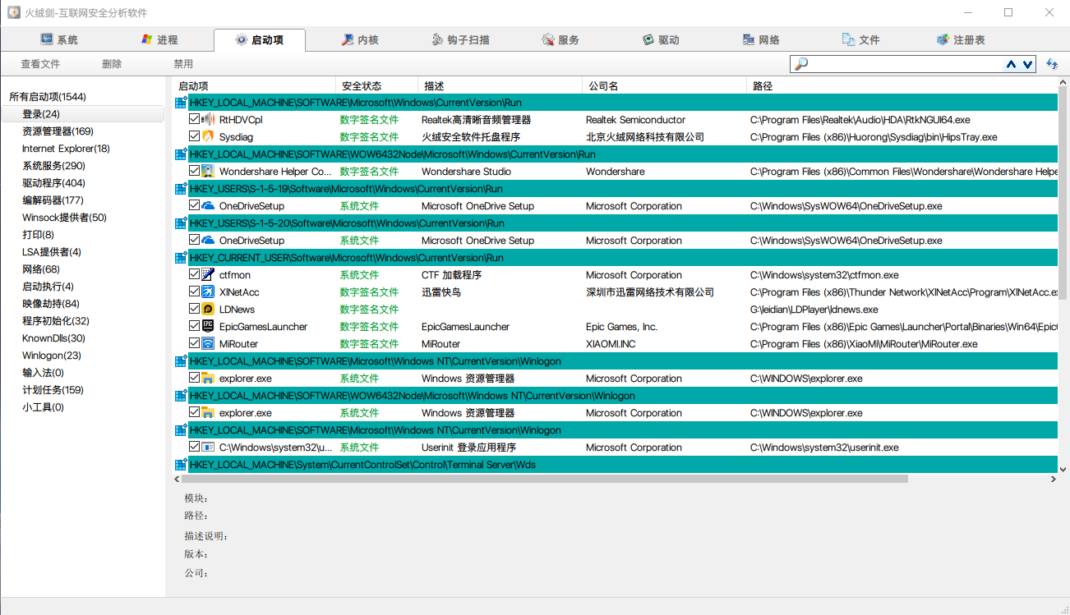The image size is (1070, 615).
Task: Go to the 内核 tab
Action: [360, 39]
